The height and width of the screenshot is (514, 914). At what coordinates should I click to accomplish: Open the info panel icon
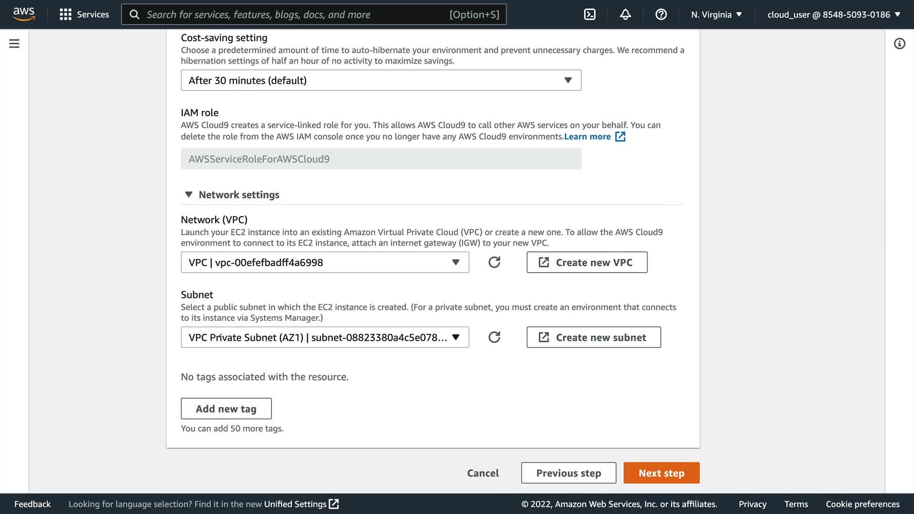coord(899,44)
